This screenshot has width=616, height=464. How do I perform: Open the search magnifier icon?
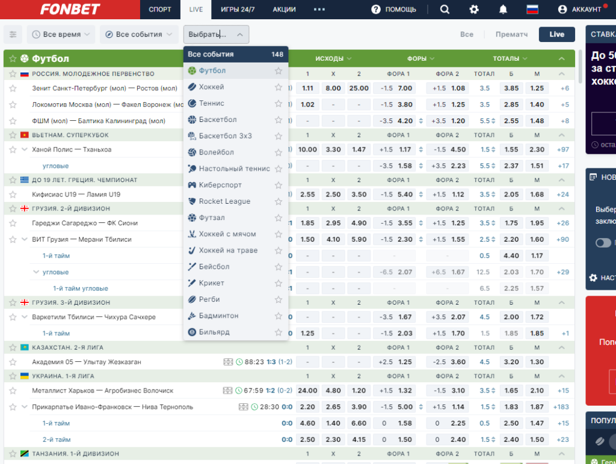(x=445, y=10)
